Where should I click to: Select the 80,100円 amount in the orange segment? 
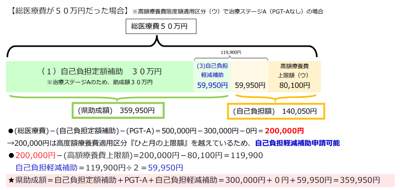click(x=295, y=85)
